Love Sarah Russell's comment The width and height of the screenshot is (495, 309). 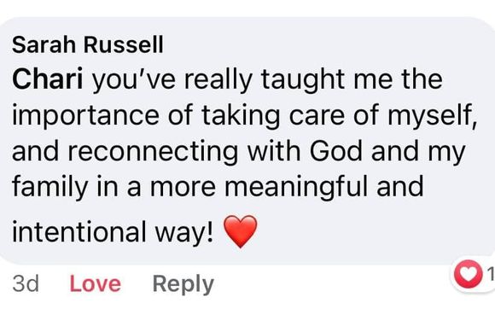pos(95,283)
